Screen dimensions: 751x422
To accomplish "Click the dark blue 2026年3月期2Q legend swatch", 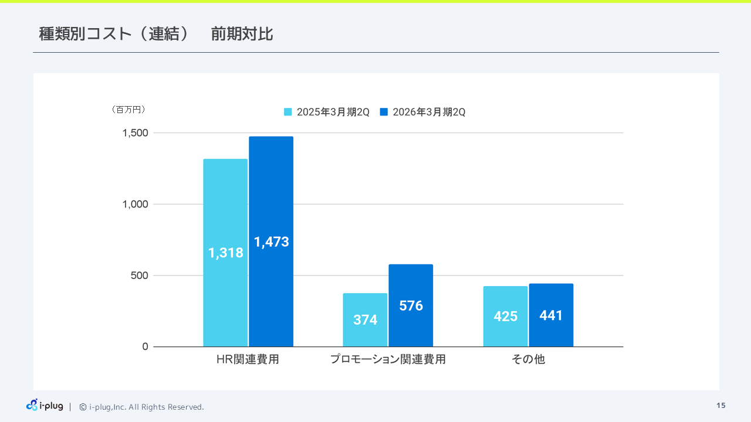I will [384, 112].
